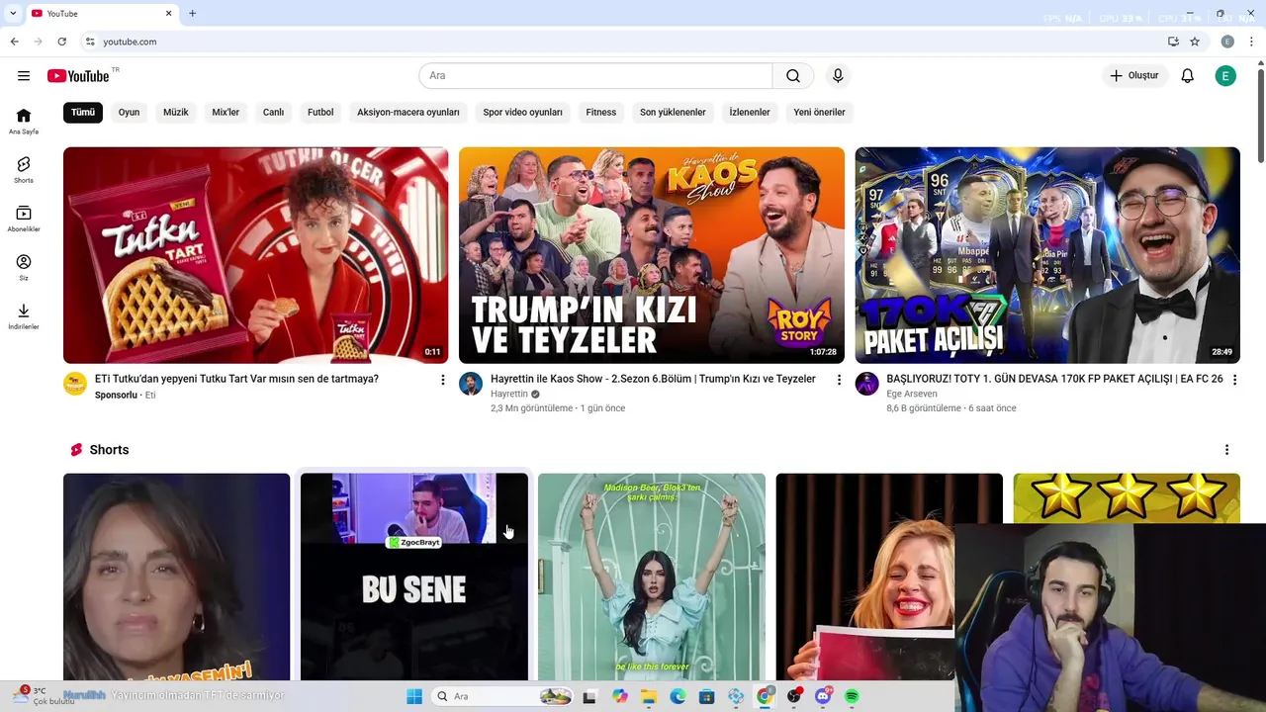Viewport: 1266px width, 712px height.
Task: Open Ana Sayfa in the sidebar
Action: tap(24, 122)
